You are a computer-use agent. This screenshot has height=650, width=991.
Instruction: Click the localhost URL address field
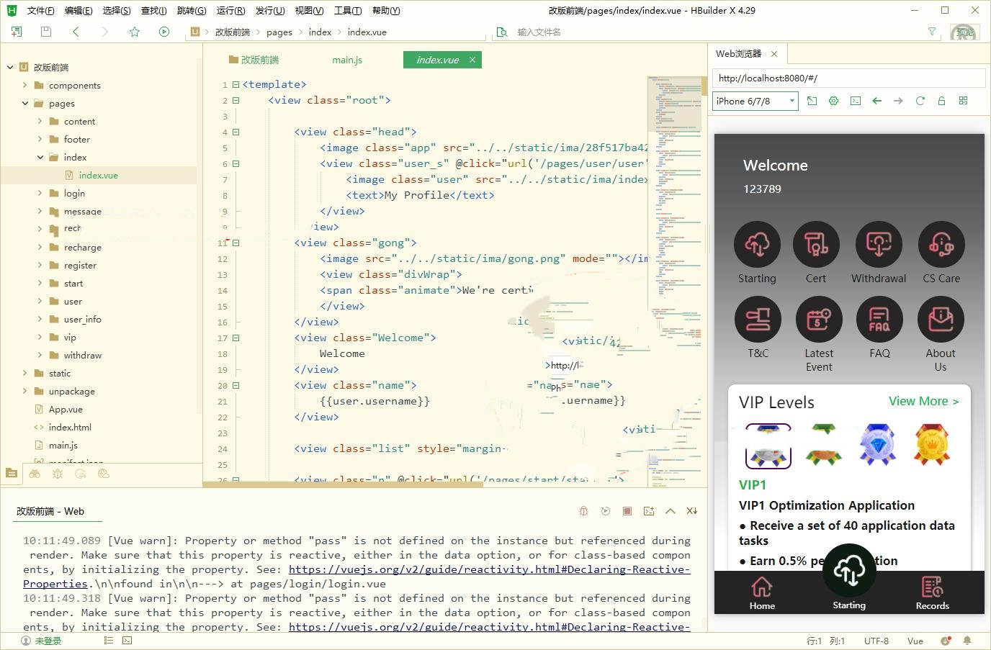(848, 78)
